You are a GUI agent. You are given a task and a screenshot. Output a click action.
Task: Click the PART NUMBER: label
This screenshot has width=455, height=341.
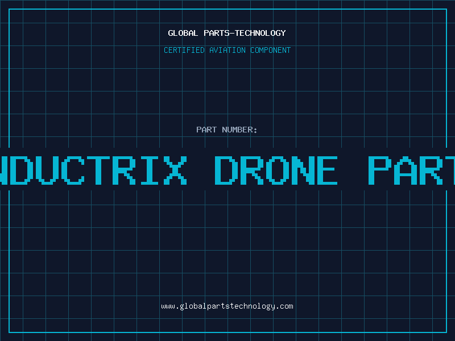click(x=227, y=130)
